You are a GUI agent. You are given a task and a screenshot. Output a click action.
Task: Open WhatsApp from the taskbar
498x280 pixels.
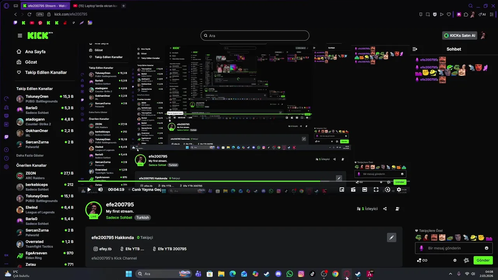pos(289,274)
